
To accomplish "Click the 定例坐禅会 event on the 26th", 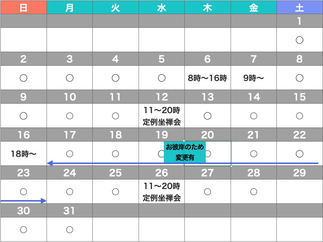I will pos(161,198).
